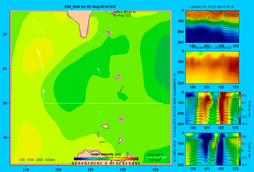The width and height of the screenshot is (254, 172).
Task: Click the wind stress reference arrow
Action: coord(156,157)
